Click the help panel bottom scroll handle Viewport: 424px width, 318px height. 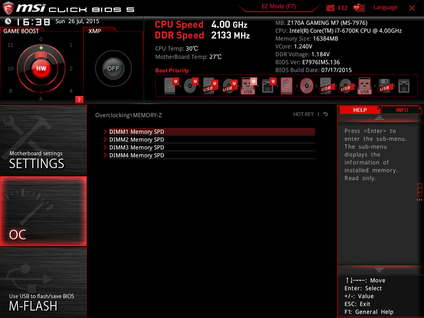379,270
